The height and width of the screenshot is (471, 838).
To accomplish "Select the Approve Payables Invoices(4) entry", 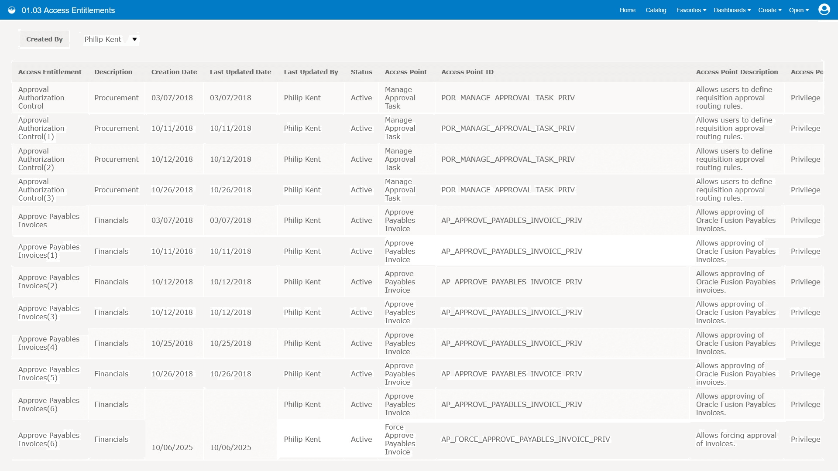I will pos(49,343).
